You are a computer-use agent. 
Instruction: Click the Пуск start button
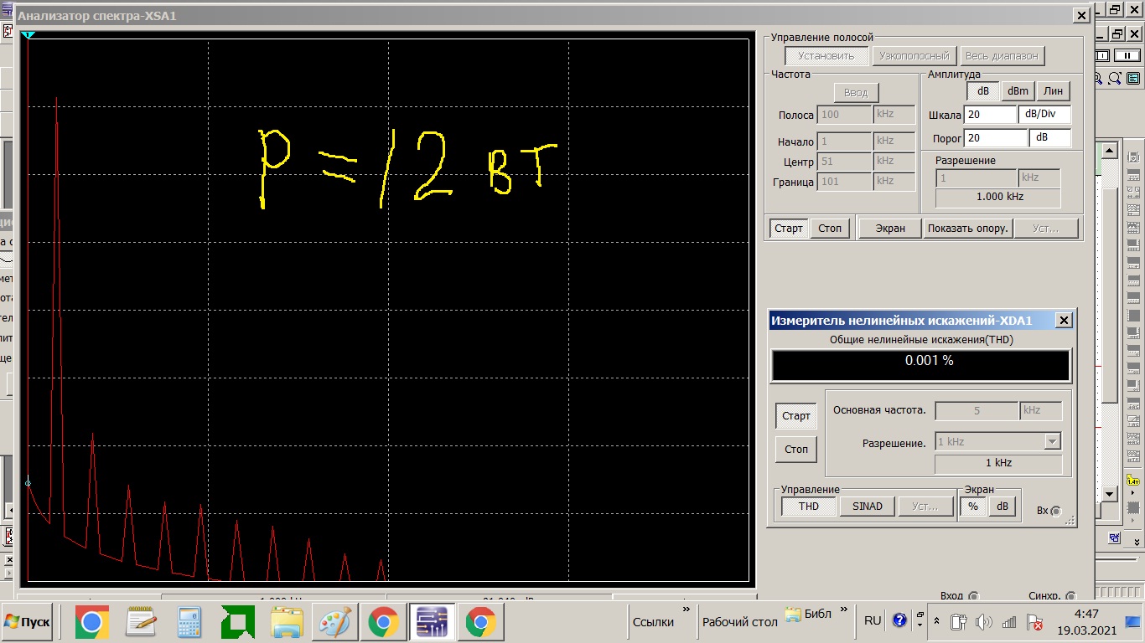click(27, 622)
